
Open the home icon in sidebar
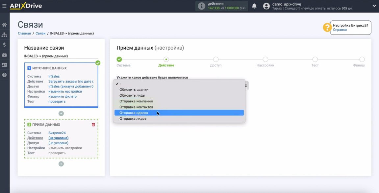pos(4,25)
